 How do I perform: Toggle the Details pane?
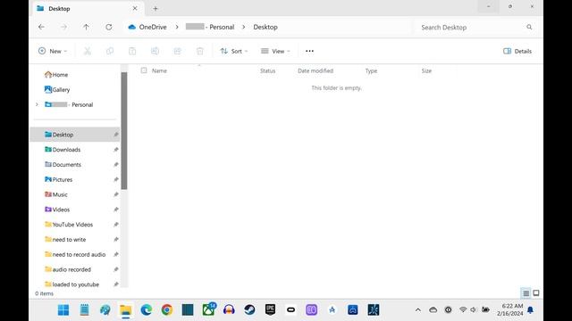(517, 51)
